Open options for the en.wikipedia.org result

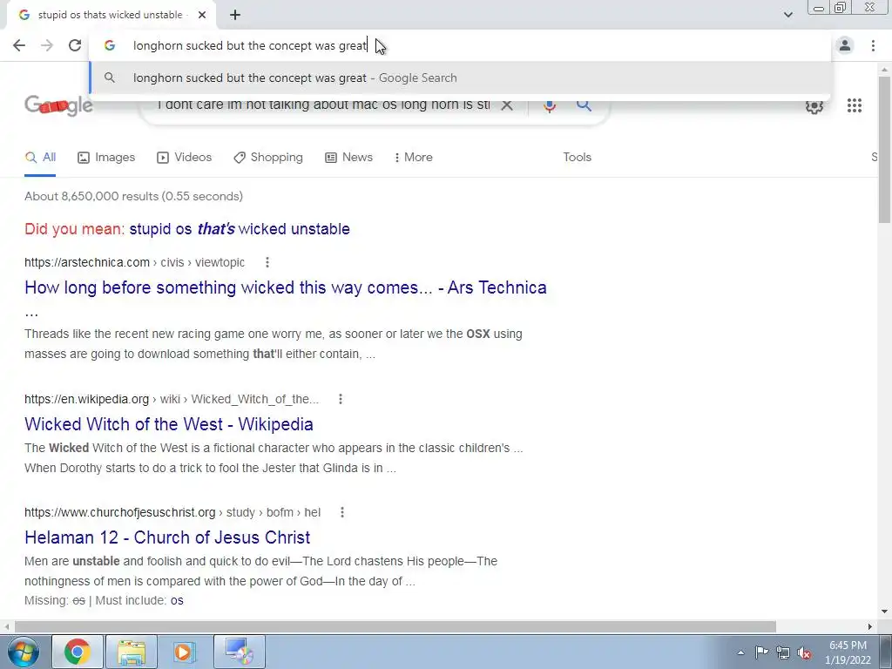(x=341, y=399)
